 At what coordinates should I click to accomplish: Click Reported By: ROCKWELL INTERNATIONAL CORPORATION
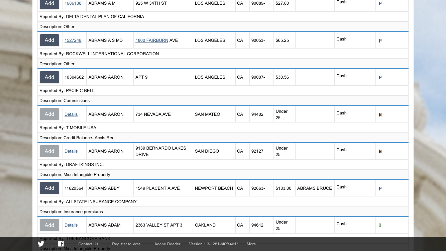point(99,54)
